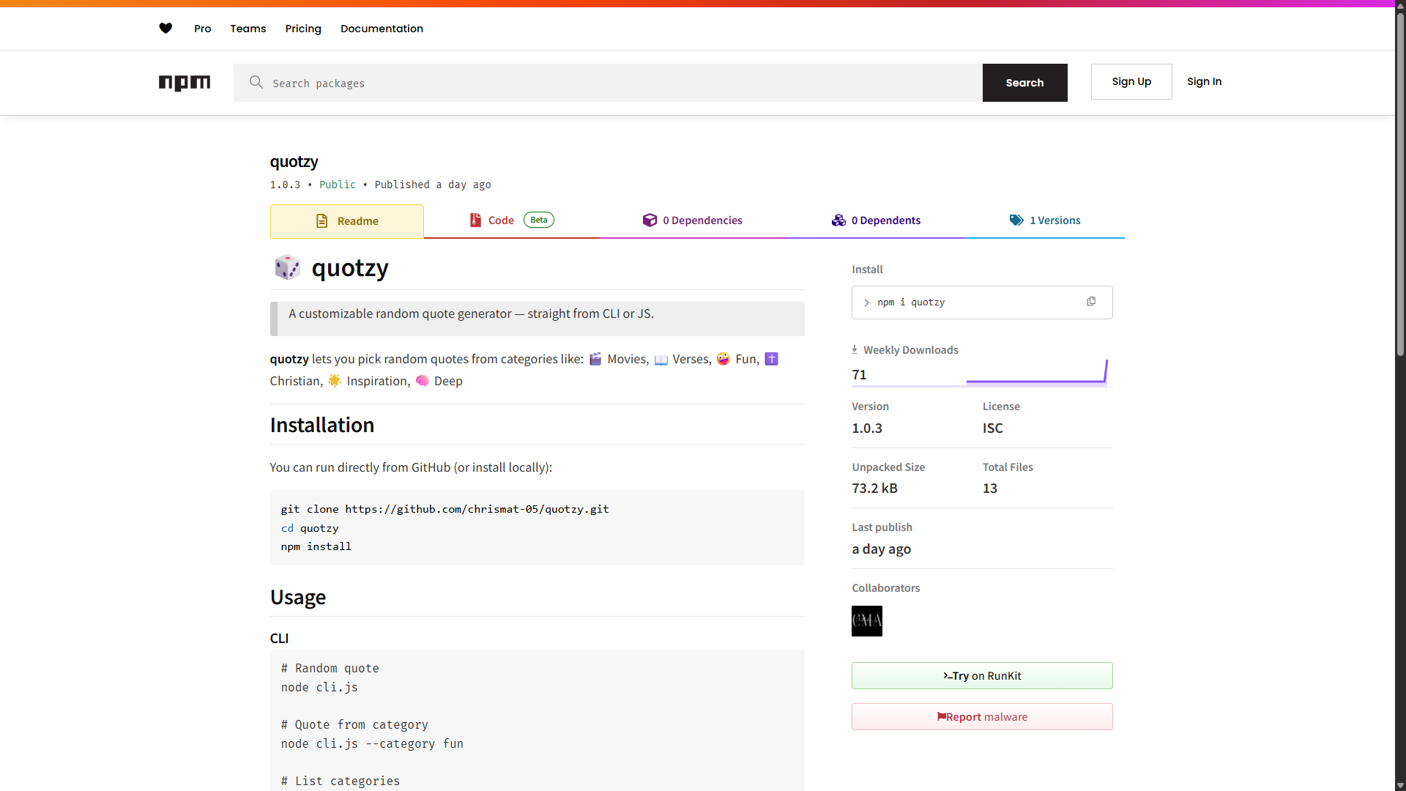Click the heart icon in top navigation

(165, 29)
